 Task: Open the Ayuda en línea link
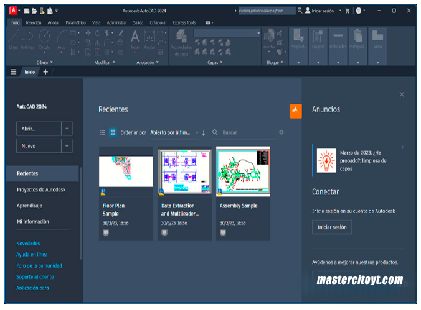(32, 255)
